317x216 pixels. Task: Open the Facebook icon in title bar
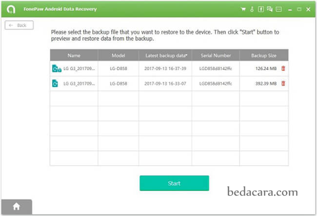click(261, 9)
